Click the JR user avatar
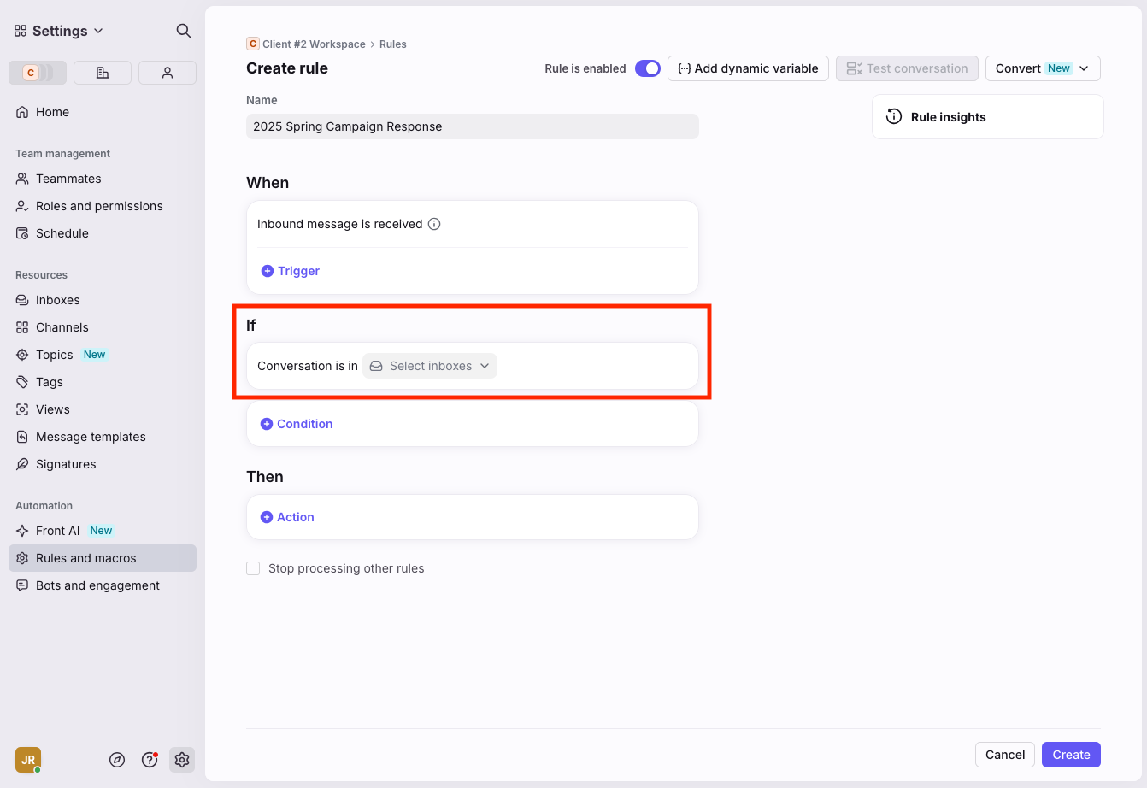 [28, 760]
